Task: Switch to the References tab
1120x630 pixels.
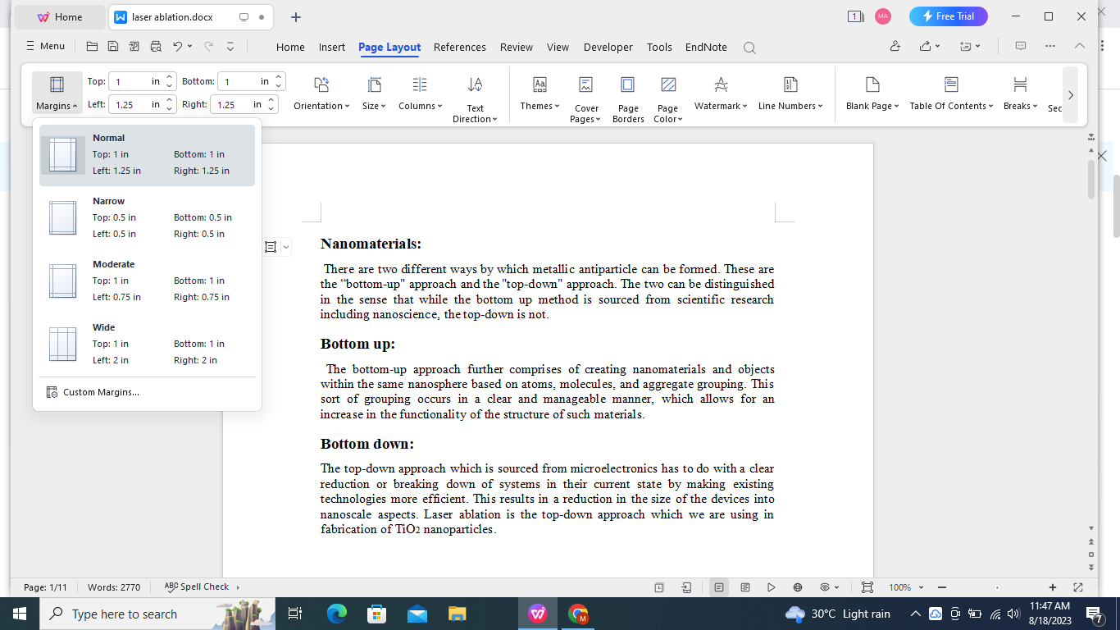Action: click(x=460, y=48)
